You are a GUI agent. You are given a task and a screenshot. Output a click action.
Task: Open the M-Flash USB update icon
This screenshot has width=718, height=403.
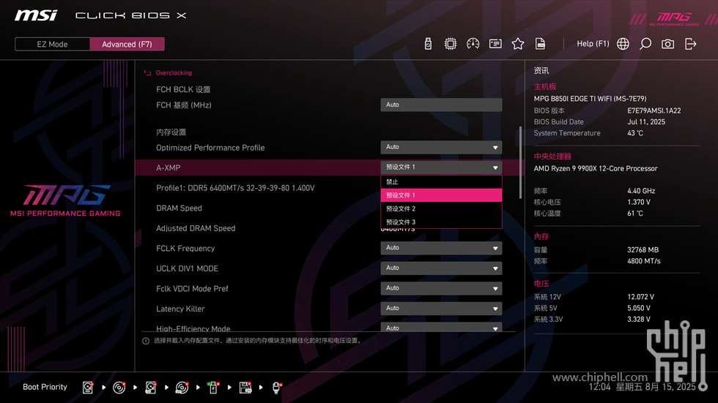coord(428,44)
